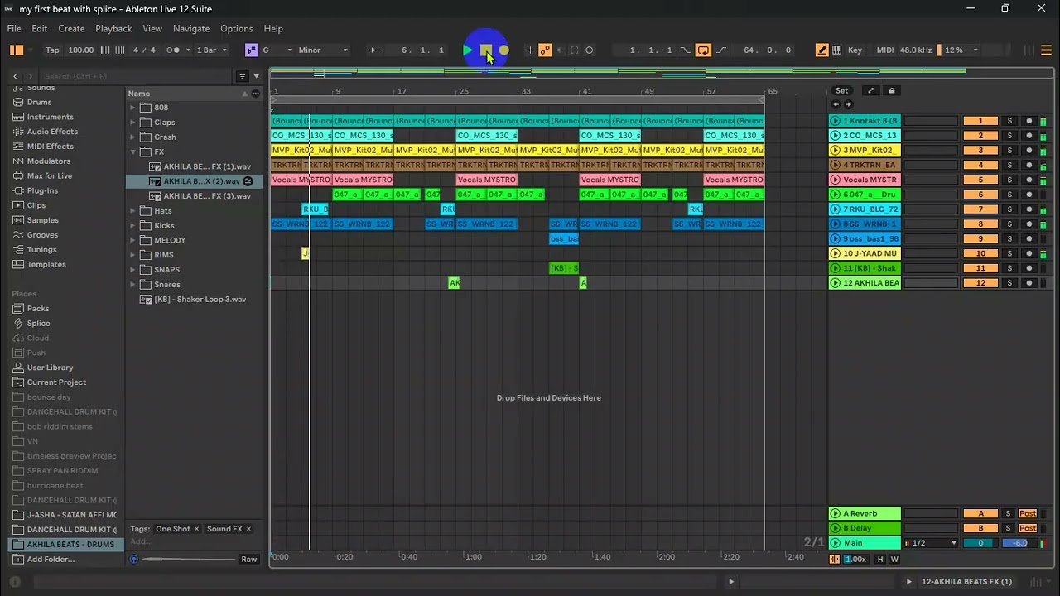1060x596 pixels.
Task: Toggle the Follow playback button
Action: pyautogui.click(x=374, y=50)
